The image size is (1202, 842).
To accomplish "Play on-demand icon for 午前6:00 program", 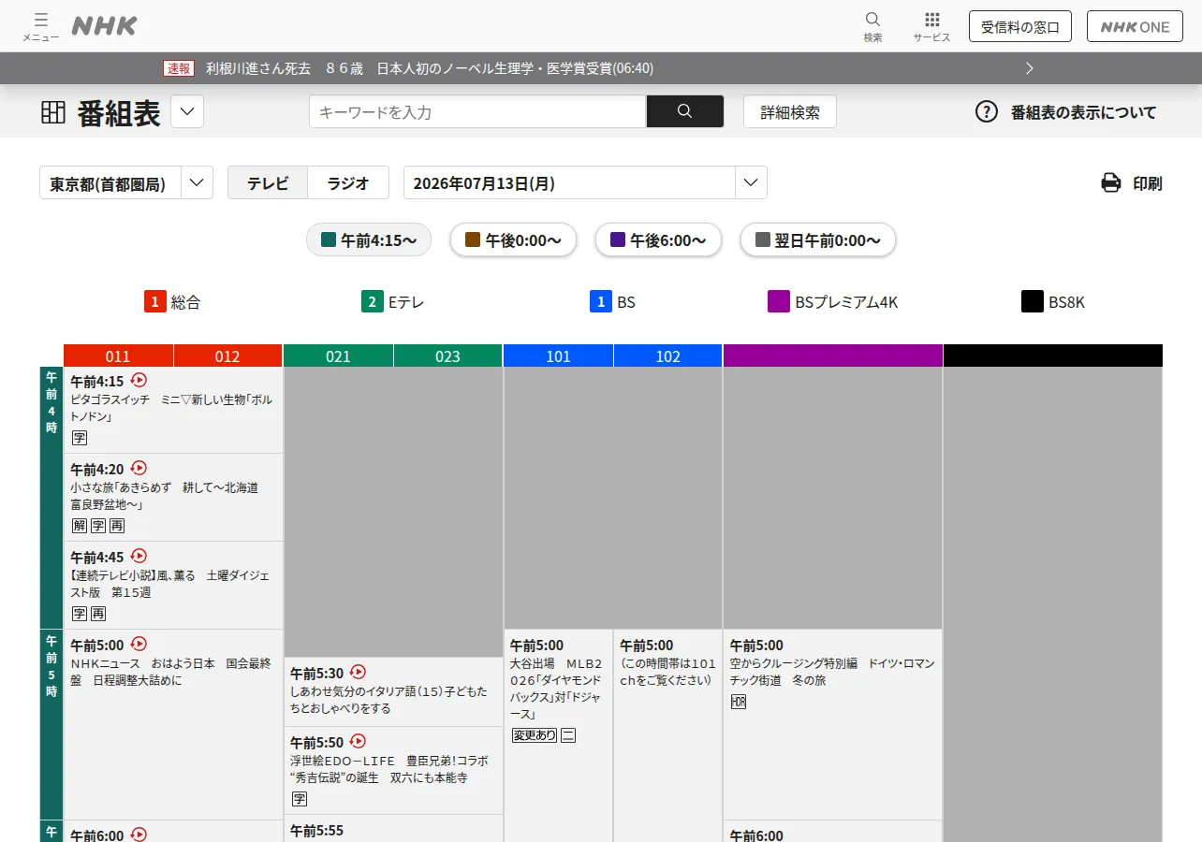I will (x=139, y=834).
